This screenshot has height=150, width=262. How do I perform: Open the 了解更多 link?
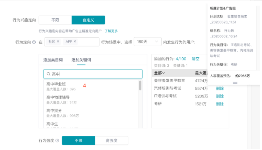111,31
